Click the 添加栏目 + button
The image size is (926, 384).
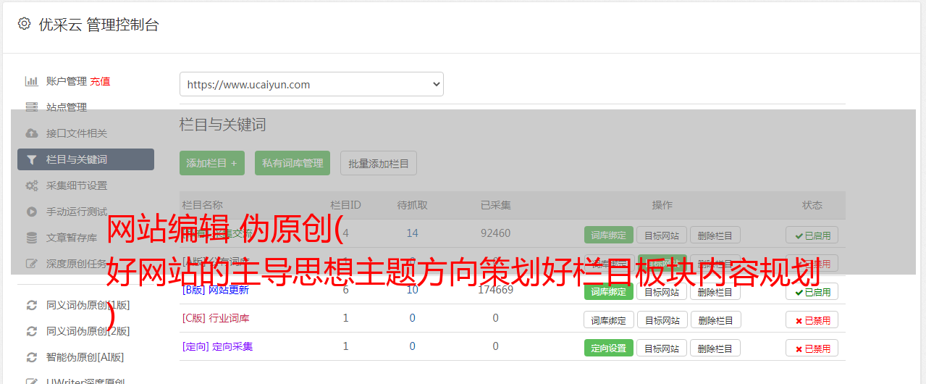coord(212,163)
